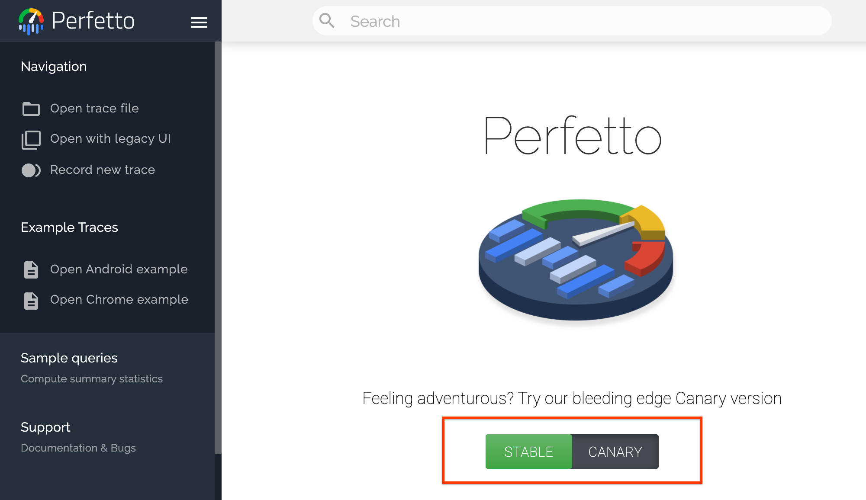Screen dimensions: 866x500
Task: Expand the Example Traces section
Action: 69,228
